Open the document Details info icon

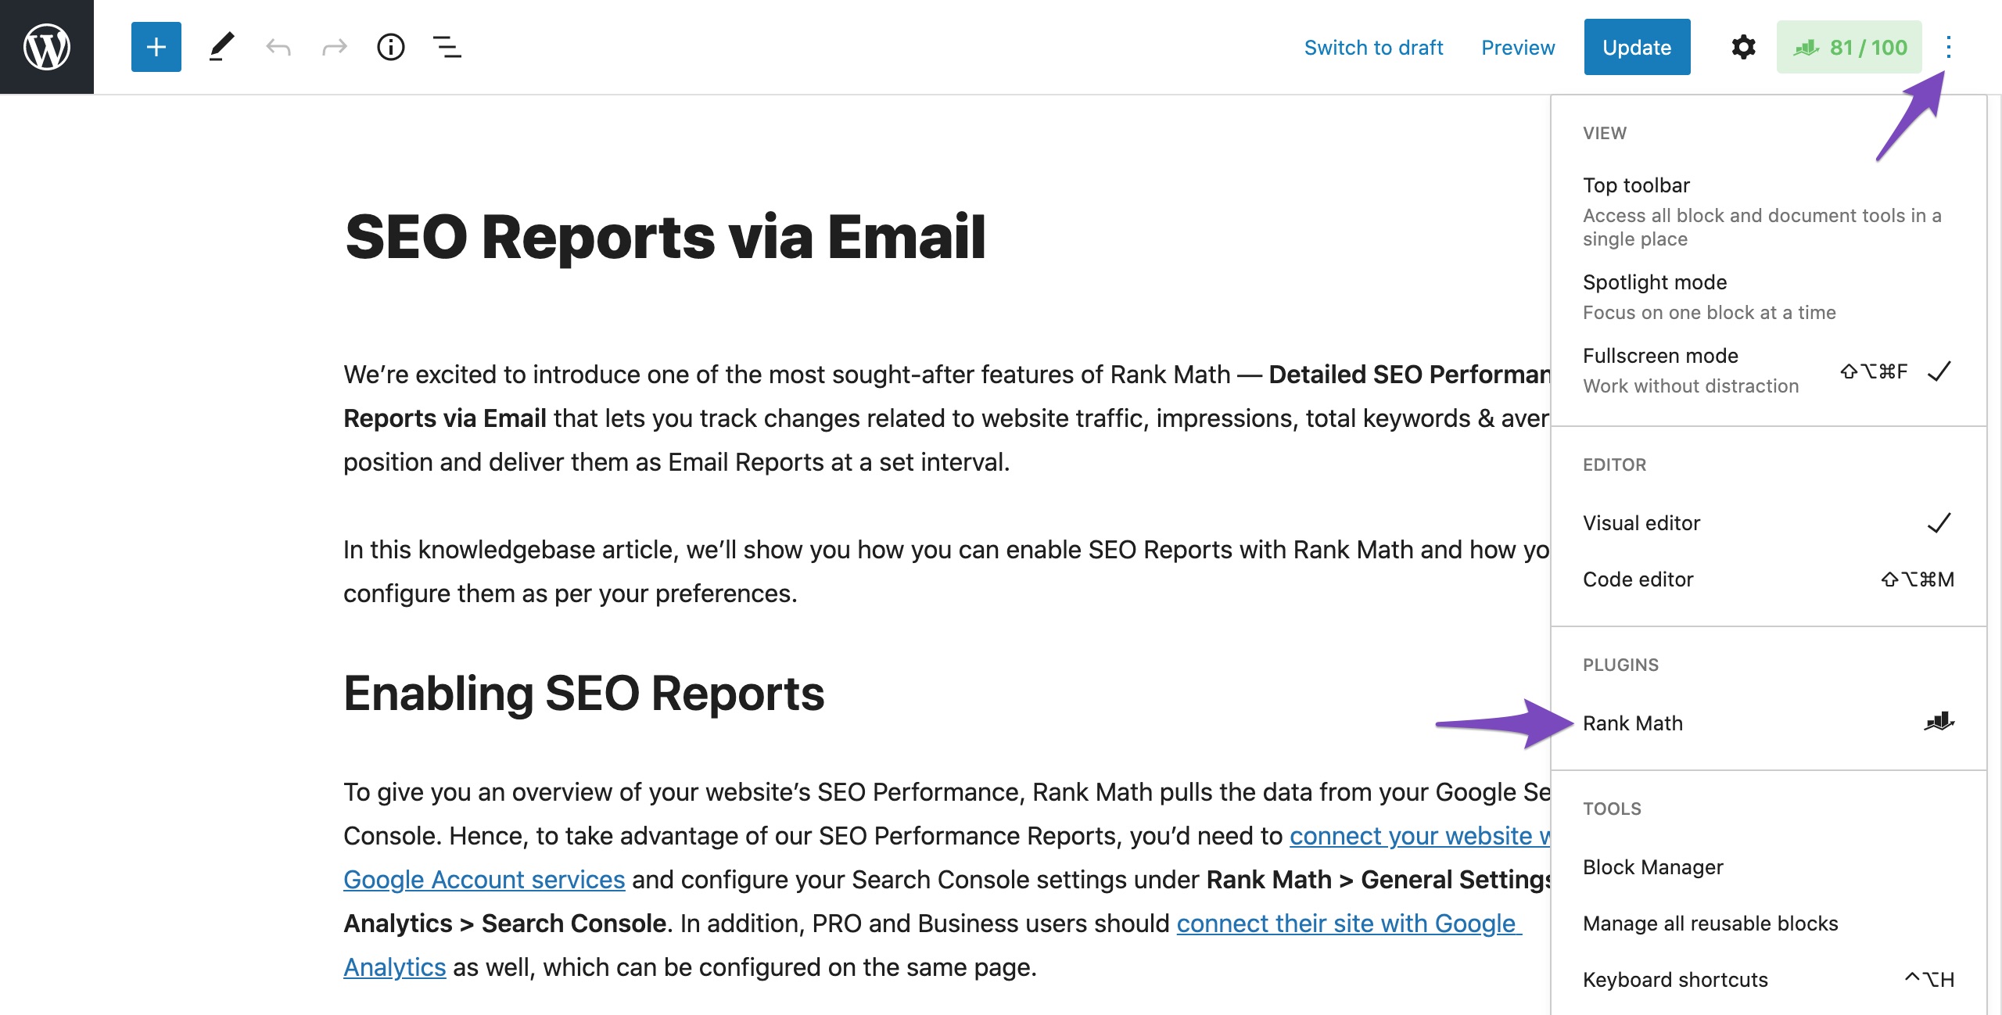click(391, 47)
